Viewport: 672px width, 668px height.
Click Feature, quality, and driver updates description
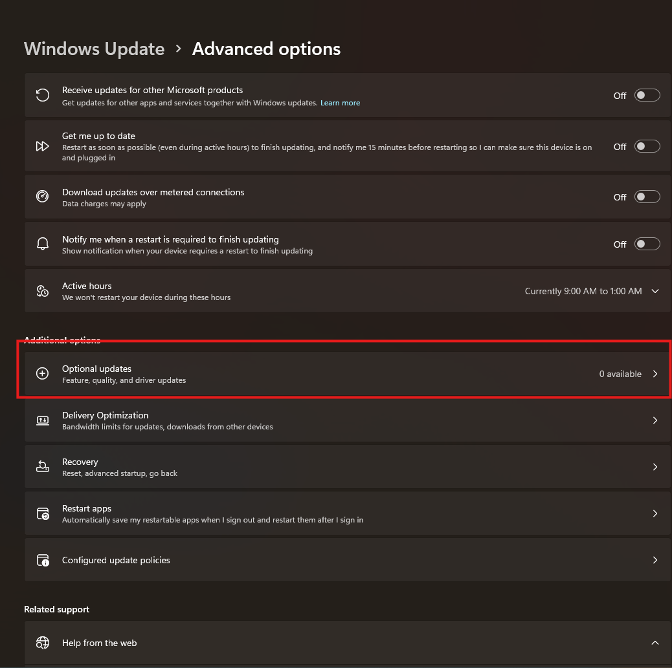pos(124,380)
